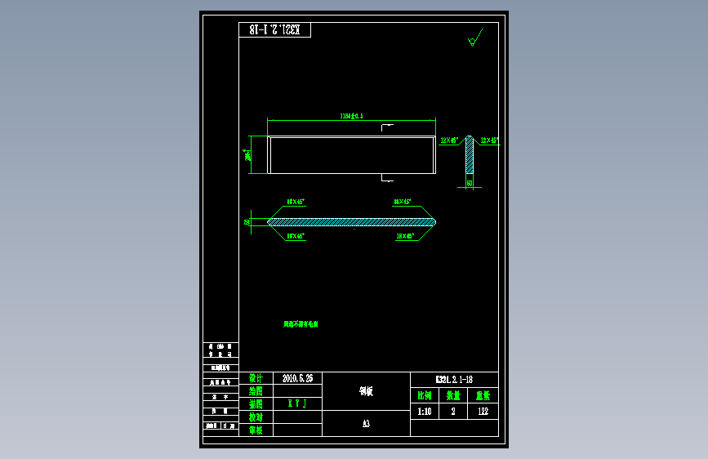
Task: Select the scale value 1:10
Action: click(425, 411)
